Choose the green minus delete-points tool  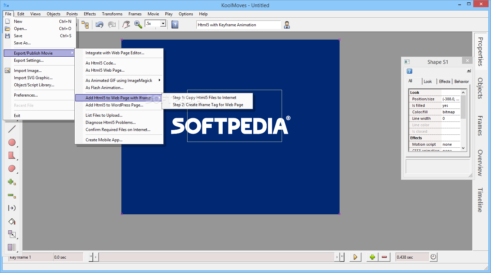point(12,195)
